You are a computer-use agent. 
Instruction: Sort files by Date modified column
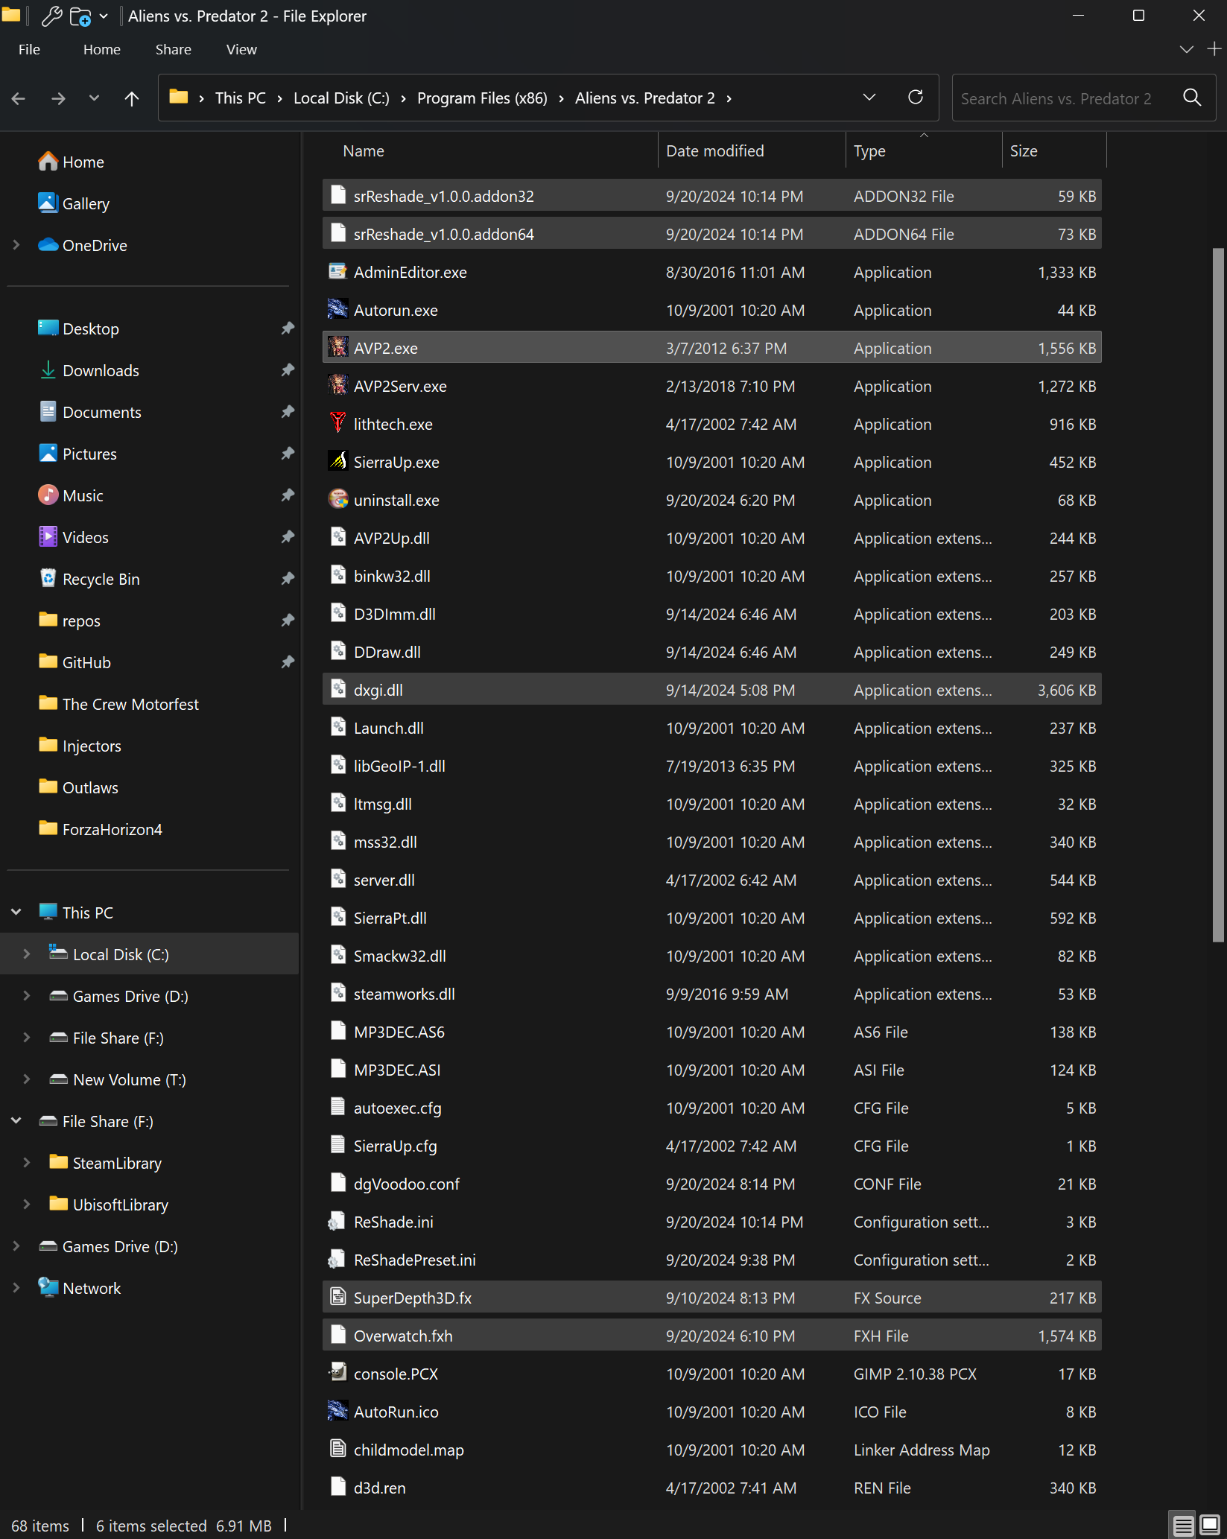coord(752,150)
